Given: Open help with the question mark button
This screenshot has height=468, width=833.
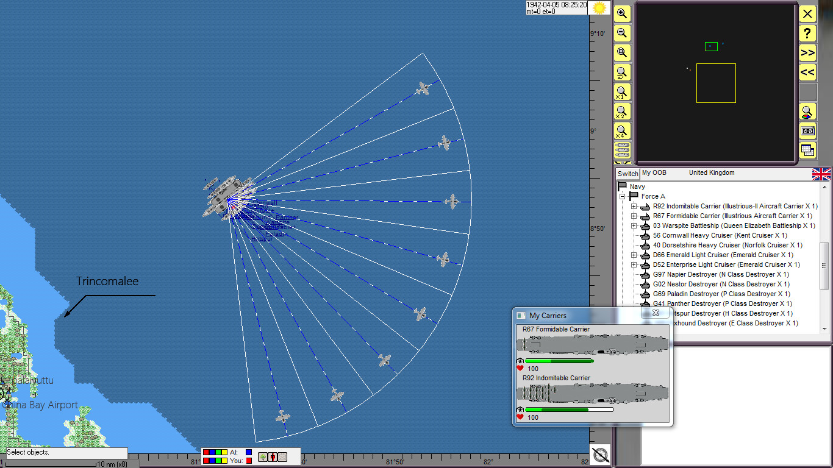Looking at the screenshot, I should (x=807, y=34).
